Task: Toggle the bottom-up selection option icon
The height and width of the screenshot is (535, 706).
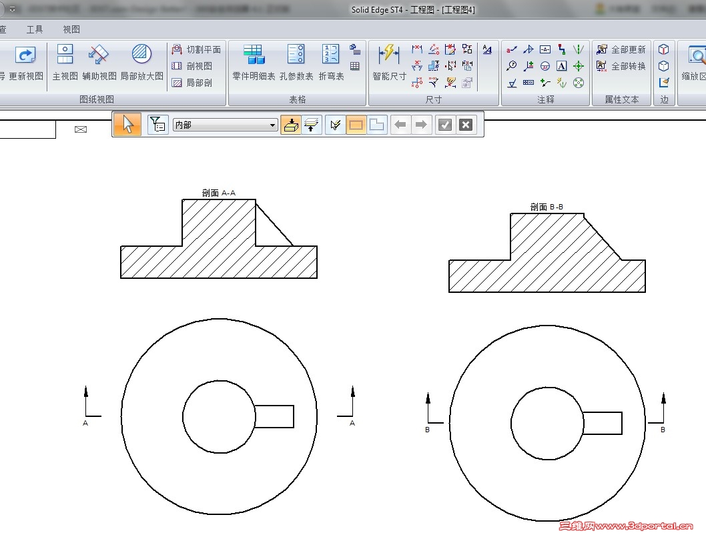Action: (291, 125)
